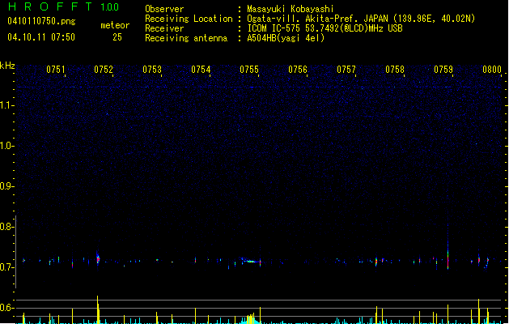Click the 0754 time marker
The height and width of the screenshot is (324, 509).
click(x=201, y=70)
